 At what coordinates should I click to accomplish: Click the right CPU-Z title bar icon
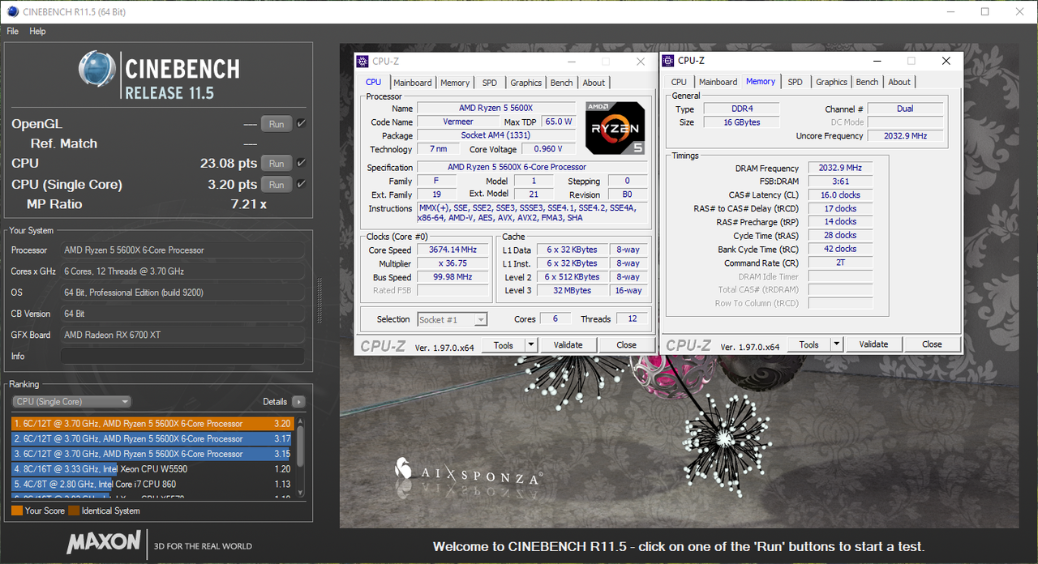click(669, 61)
